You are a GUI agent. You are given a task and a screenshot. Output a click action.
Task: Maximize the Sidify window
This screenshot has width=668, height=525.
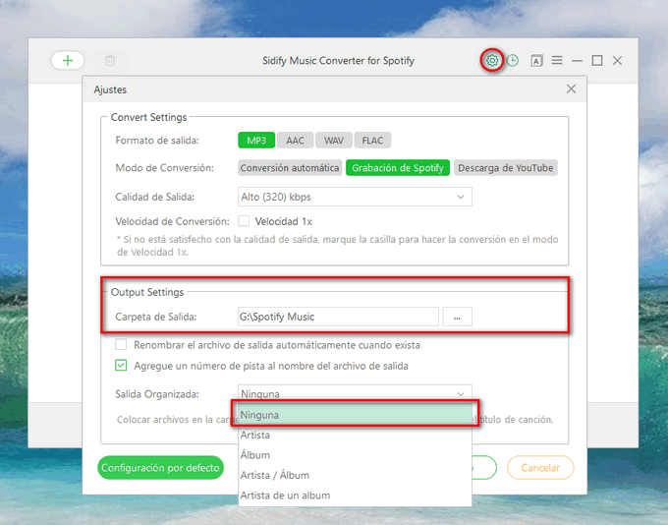point(597,61)
